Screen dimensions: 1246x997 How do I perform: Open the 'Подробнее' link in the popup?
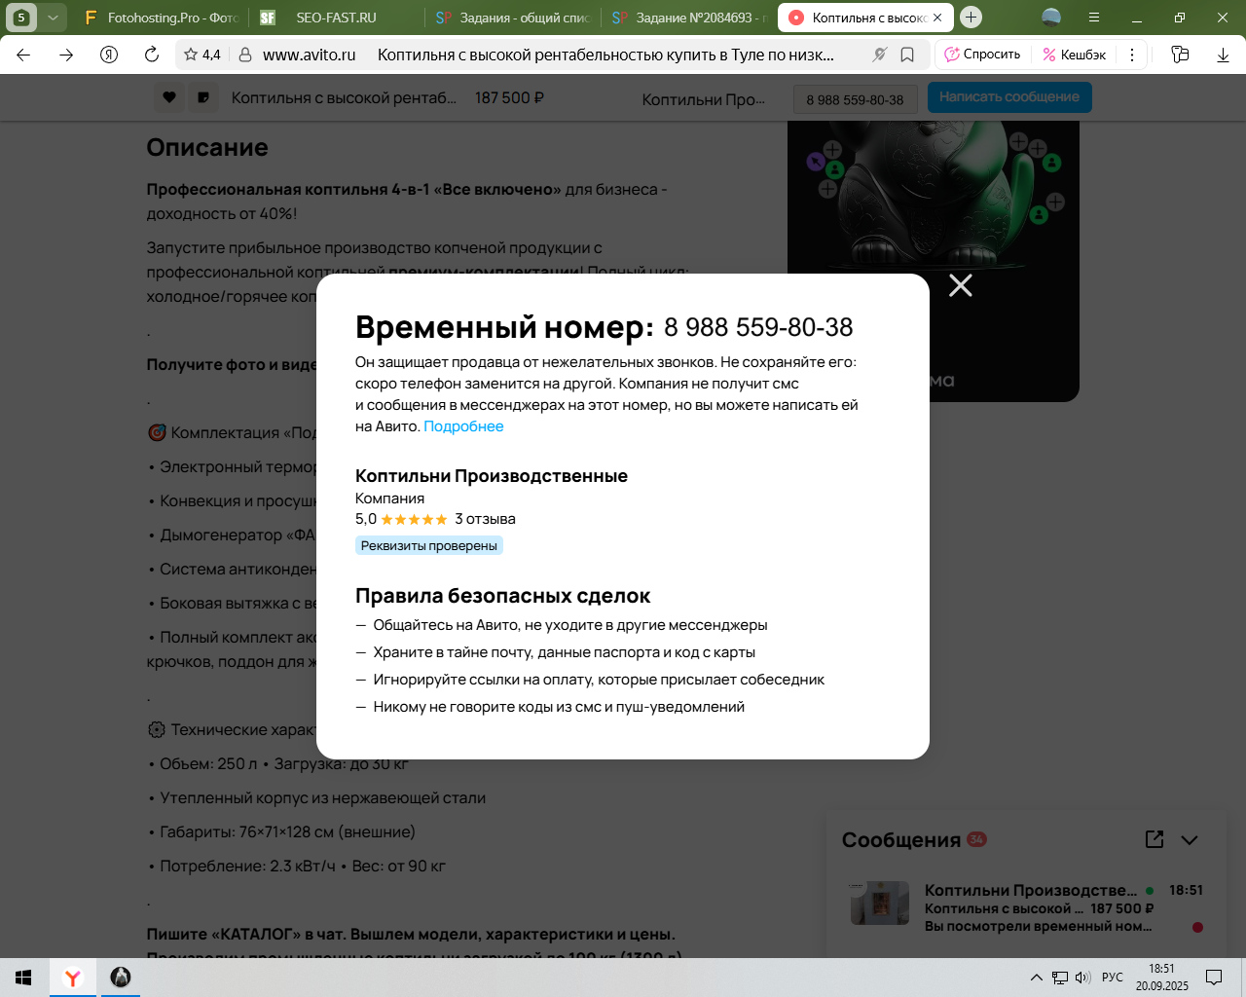(463, 426)
